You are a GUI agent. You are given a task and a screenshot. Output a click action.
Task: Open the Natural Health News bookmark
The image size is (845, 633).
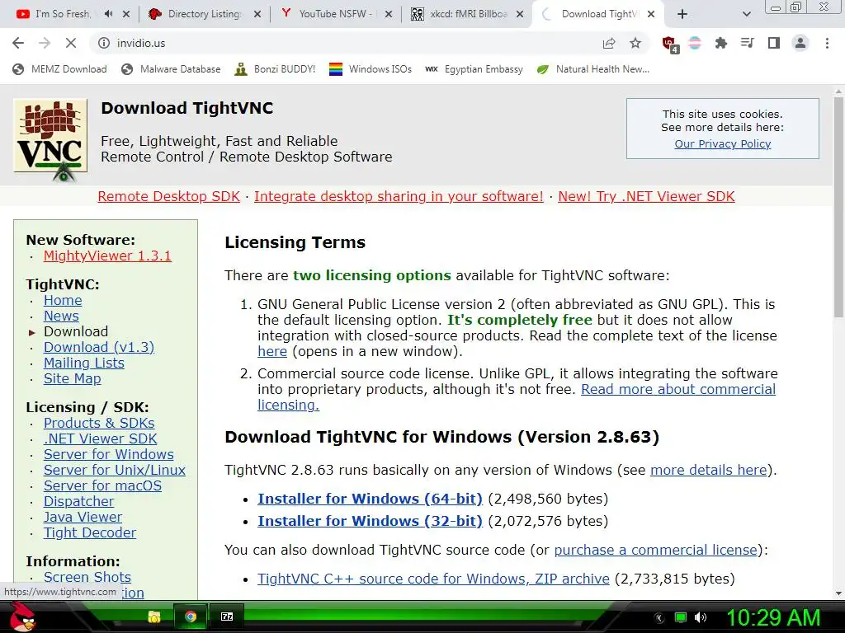coord(593,69)
